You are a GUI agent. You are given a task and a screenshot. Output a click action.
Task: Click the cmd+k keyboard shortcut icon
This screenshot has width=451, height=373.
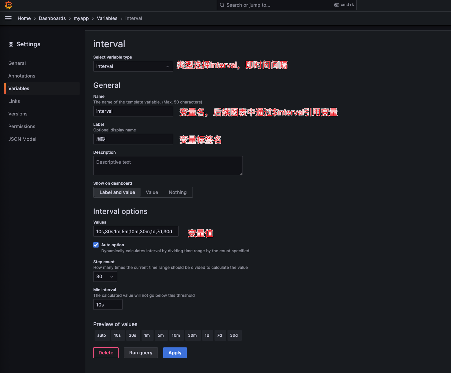(x=337, y=5)
